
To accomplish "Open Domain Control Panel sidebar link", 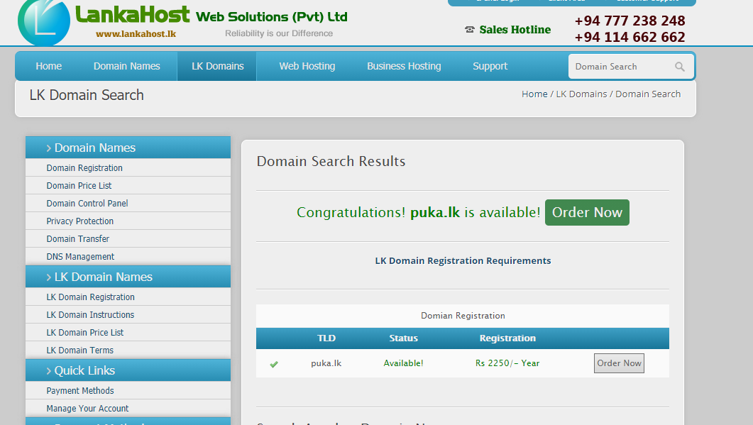I will (87, 204).
